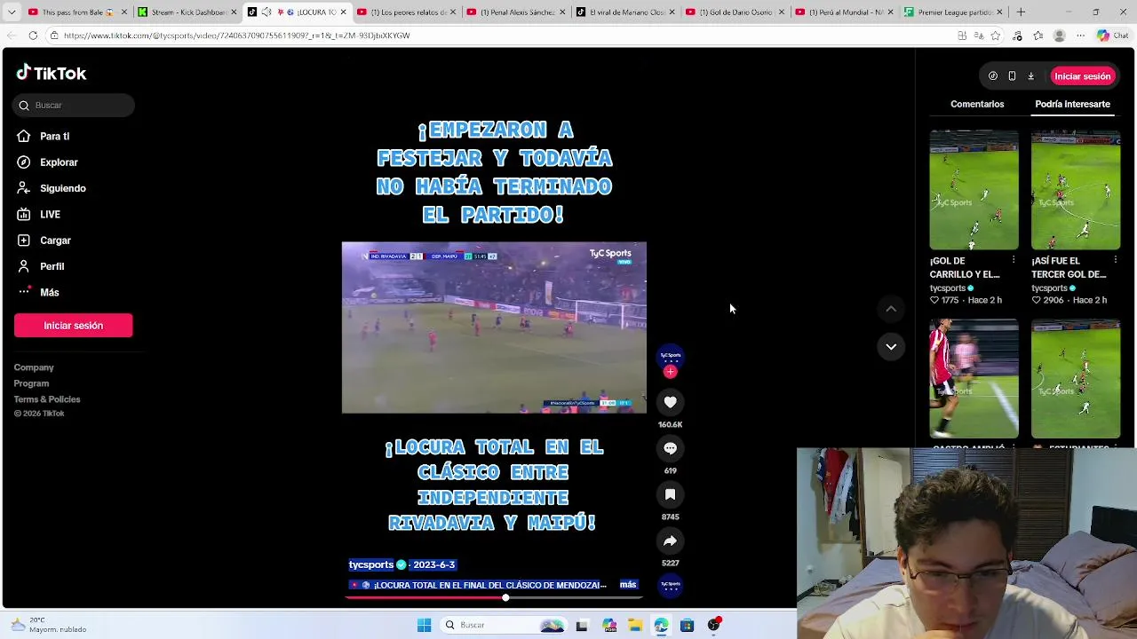Open Terms & Policies footer link

pos(47,399)
